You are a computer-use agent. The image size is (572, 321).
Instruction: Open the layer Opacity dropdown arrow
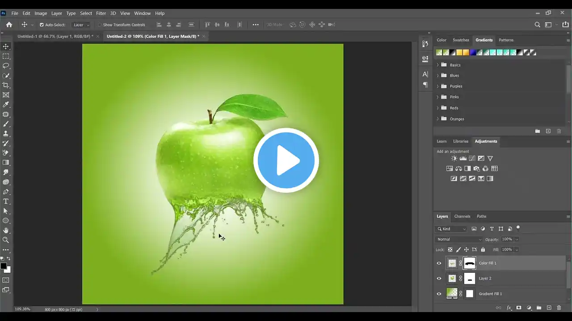(517, 239)
